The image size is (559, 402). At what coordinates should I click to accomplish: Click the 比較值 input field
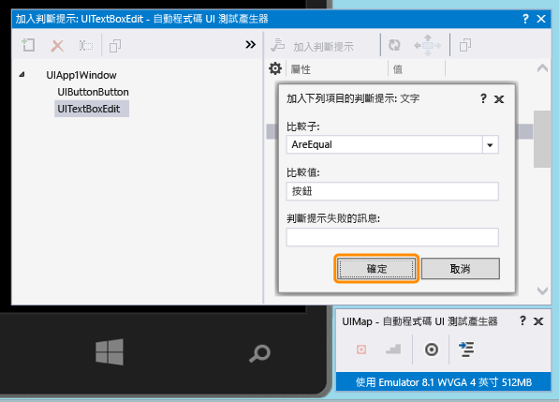(392, 191)
